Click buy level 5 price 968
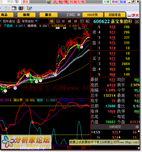This screenshot has height=152, width=142. tap(112, 74)
